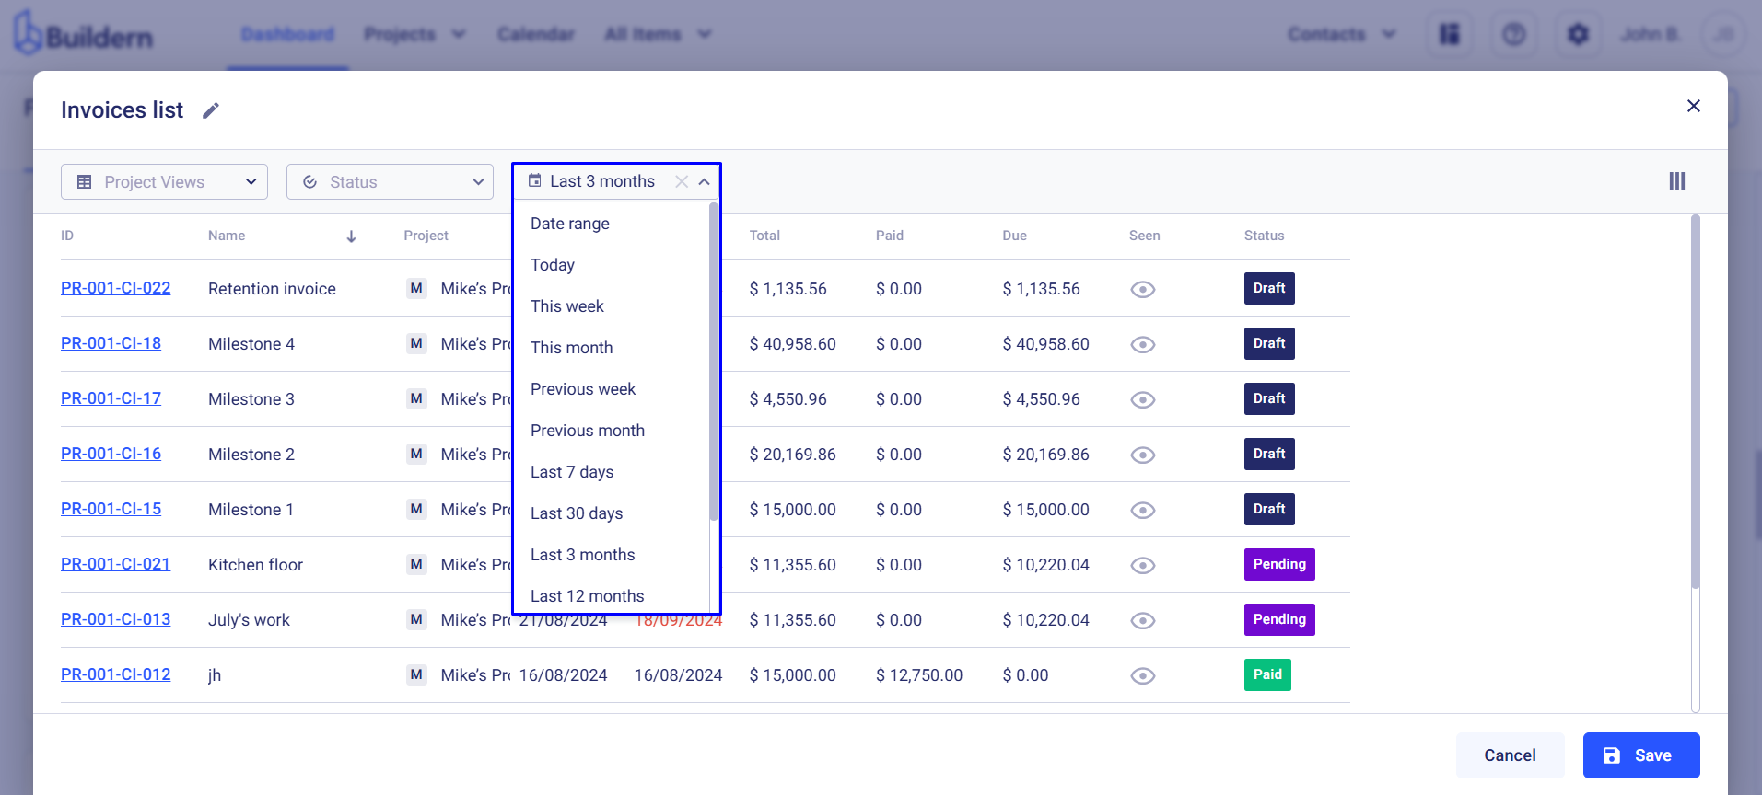This screenshot has height=795, width=1762.
Task: Toggle seen eye for Kitchen floor
Action: 1143,565
